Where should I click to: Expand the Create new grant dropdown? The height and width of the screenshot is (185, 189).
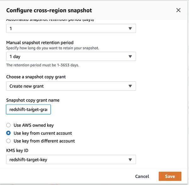click(71, 86)
